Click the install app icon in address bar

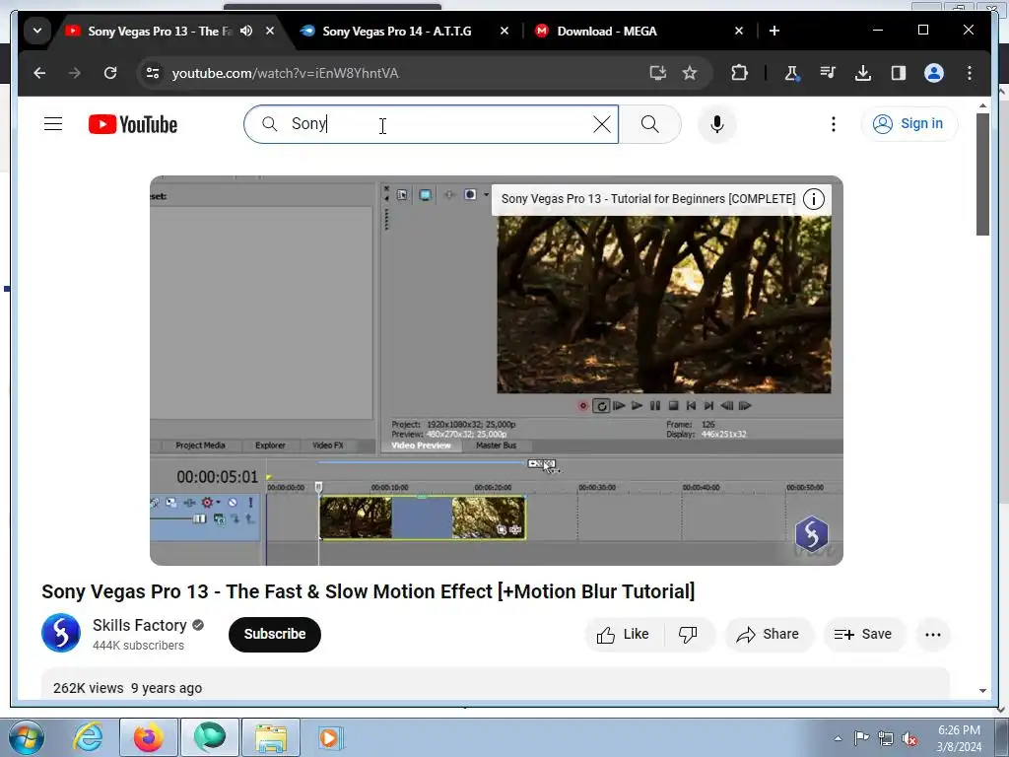point(657,73)
